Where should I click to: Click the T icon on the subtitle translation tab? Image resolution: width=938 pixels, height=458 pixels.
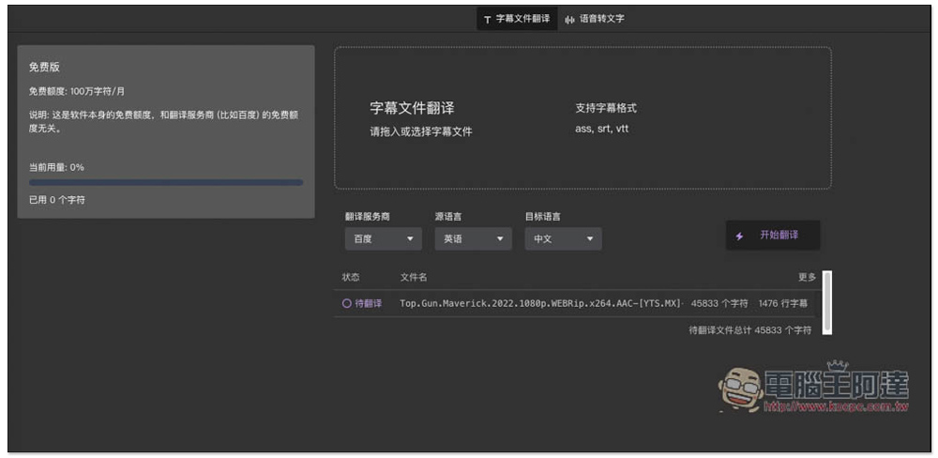point(487,19)
